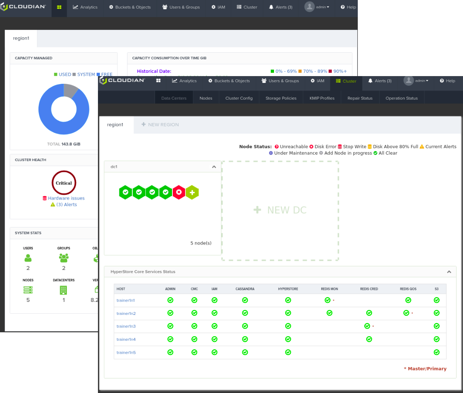
Task: Open the (3) Alerts link in Cluster Health
Action: tap(66, 205)
